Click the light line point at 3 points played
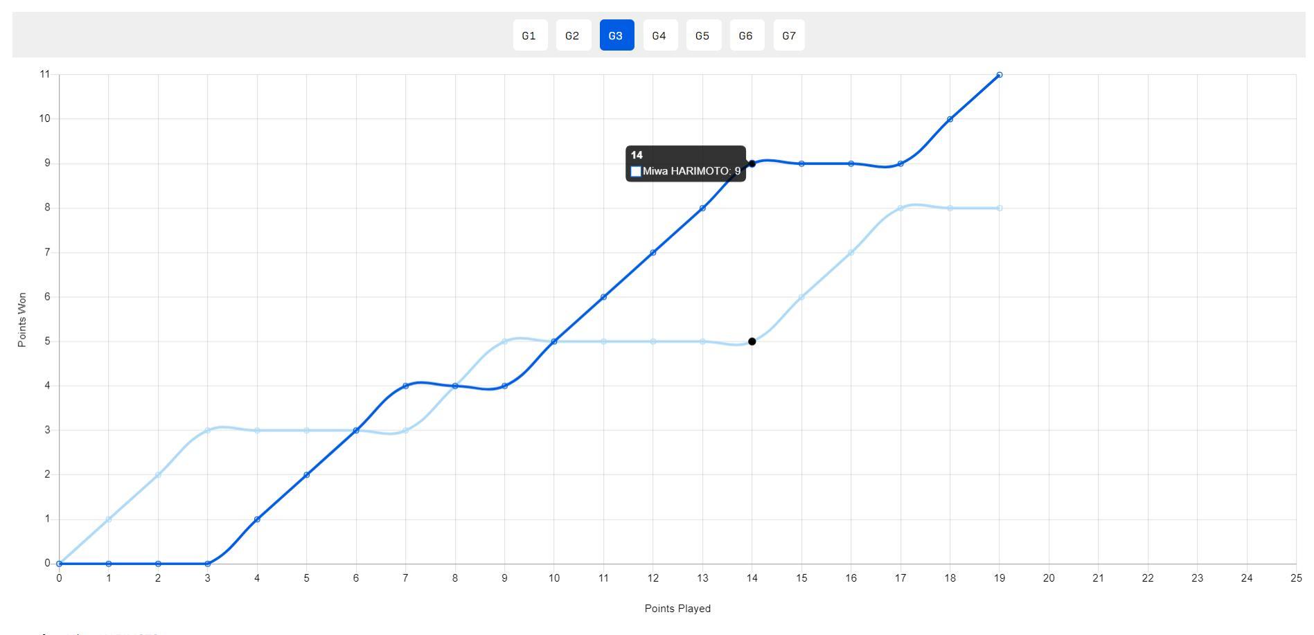Screen dimensions: 1314x635 208,430
